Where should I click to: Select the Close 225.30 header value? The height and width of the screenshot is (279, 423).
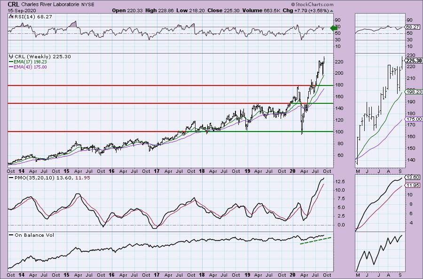(x=224, y=10)
